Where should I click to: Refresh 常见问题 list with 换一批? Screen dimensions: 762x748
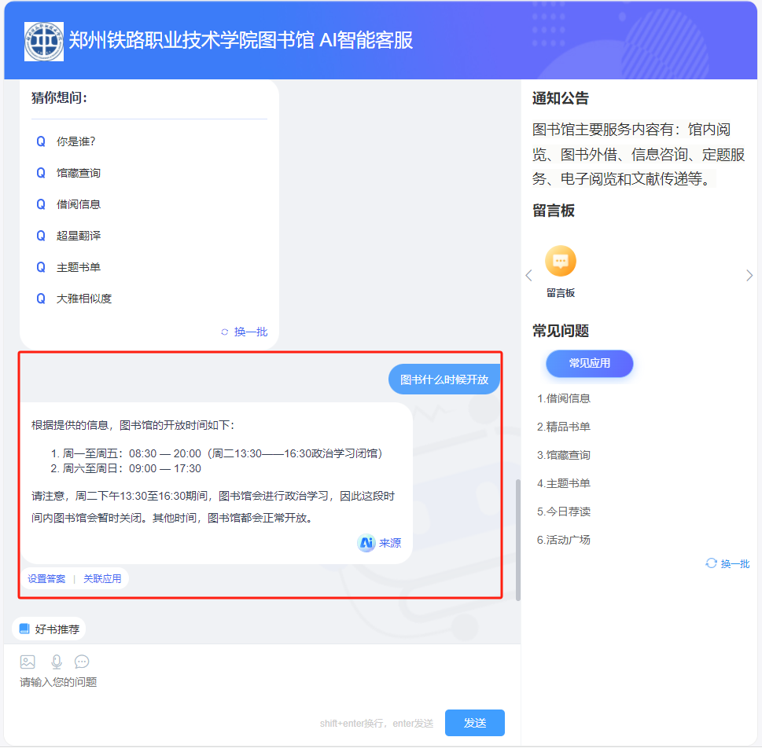tap(727, 563)
